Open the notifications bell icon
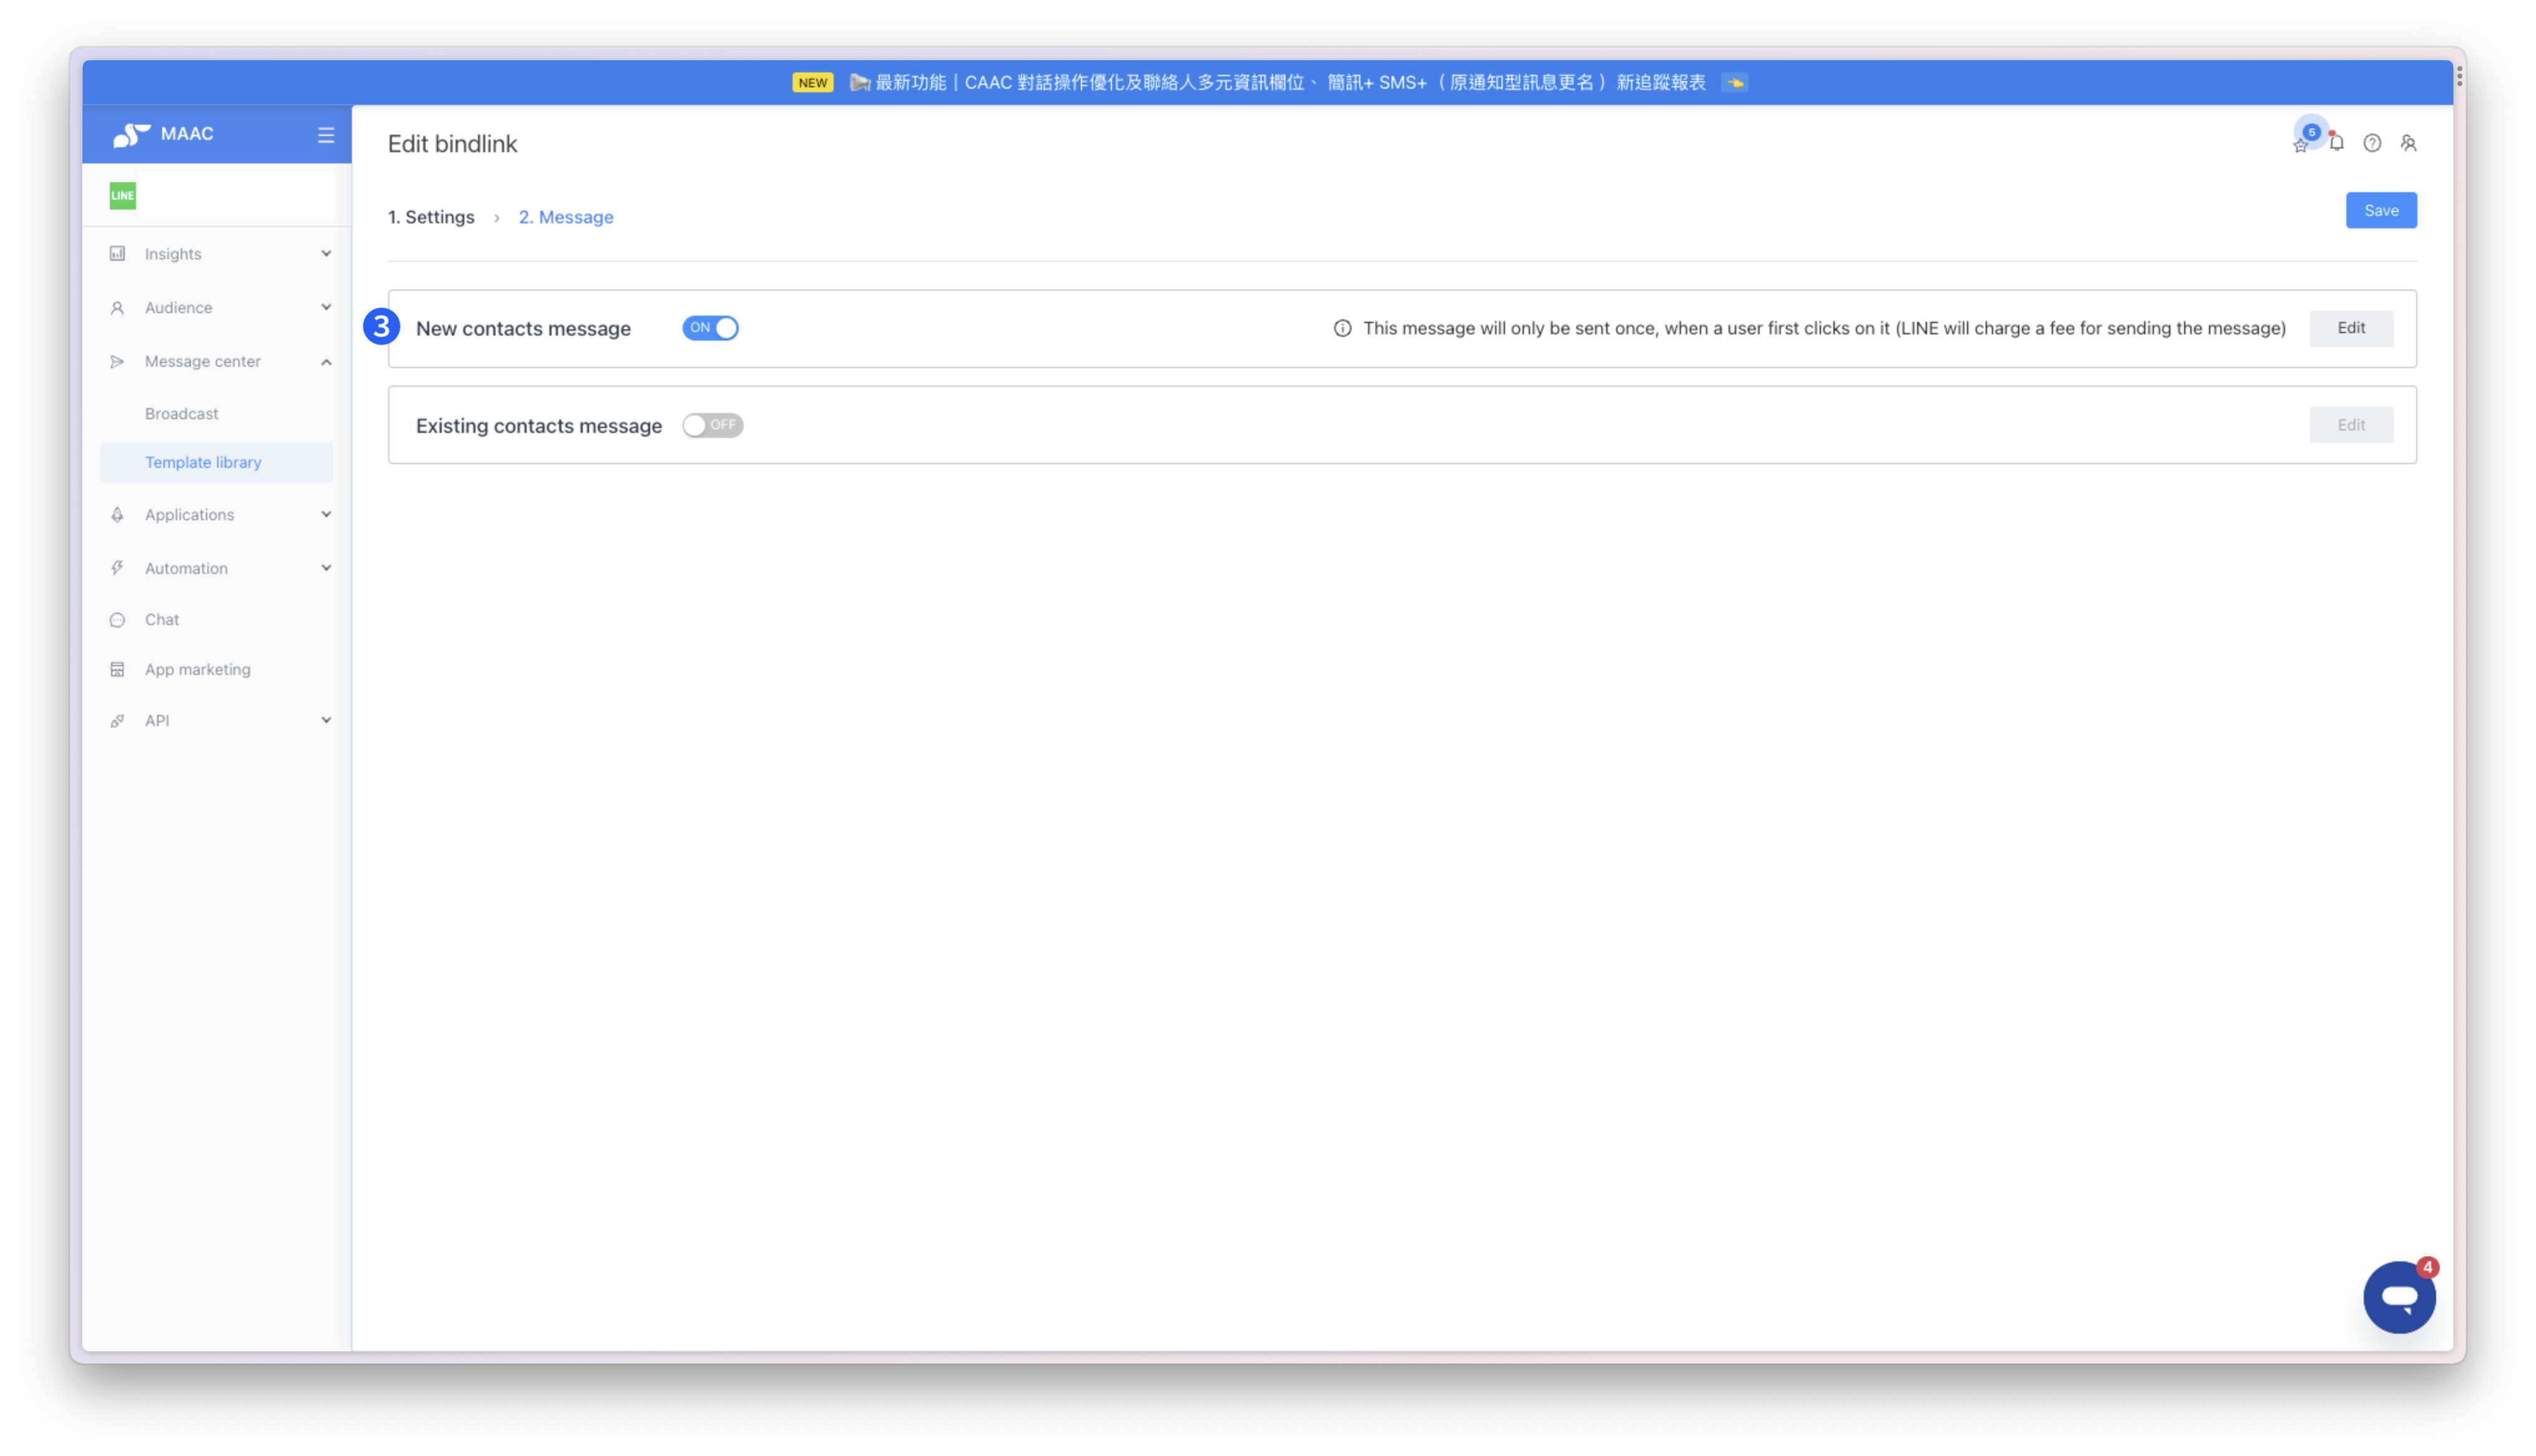The image size is (2536, 1456). [x=2336, y=143]
